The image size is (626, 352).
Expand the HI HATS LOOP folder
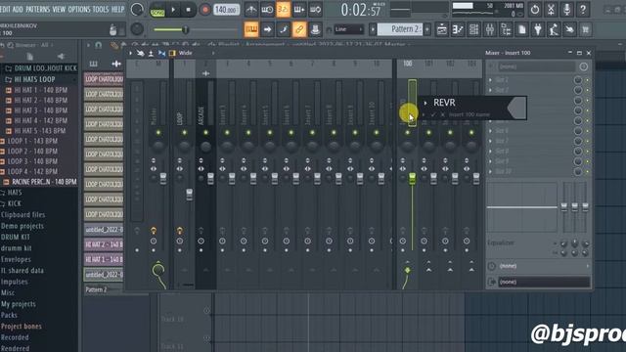click(x=35, y=79)
